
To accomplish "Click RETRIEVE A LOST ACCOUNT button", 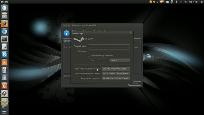I will pyautogui.click(x=116, y=78).
